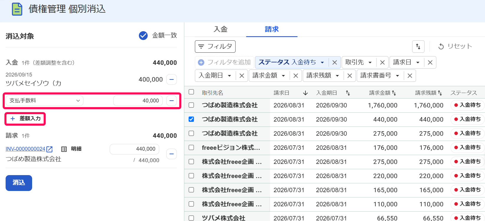Open the フィルタ button
485x221 pixels.
coord(215,46)
